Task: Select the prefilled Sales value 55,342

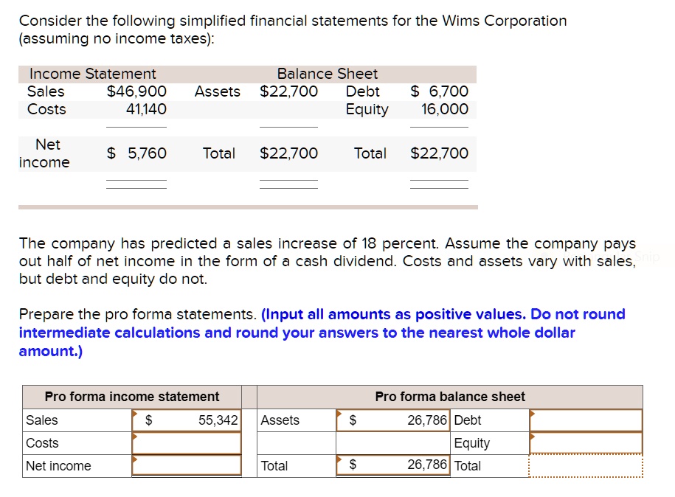Action: [x=218, y=420]
